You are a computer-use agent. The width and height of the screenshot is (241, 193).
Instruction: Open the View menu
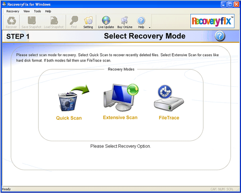(26, 11)
